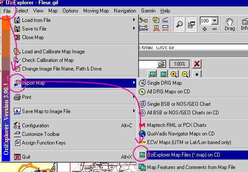The image size is (248, 172).
Task: Increase zoom with the plus stepper
Action: tap(205, 29)
